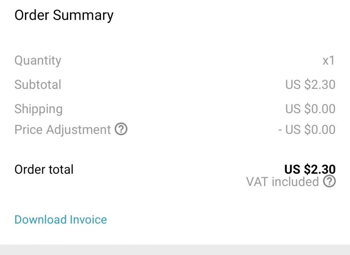Click the Price Adjustment amount - US $0.00

[x=307, y=130]
